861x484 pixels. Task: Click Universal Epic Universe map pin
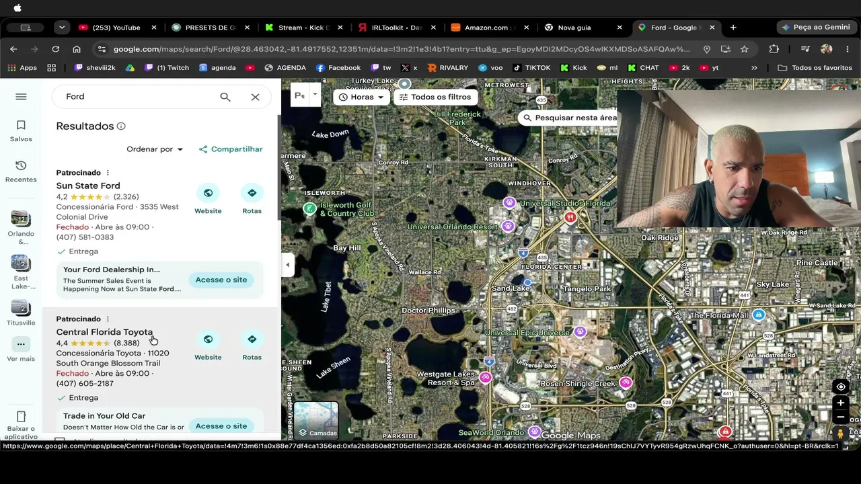pos(580,331)
